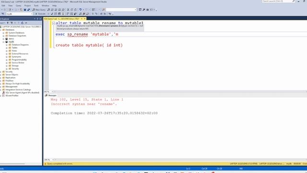Close the Object Explorer panel
Viewport: 307px width, 173px height.
click(40, 19)
